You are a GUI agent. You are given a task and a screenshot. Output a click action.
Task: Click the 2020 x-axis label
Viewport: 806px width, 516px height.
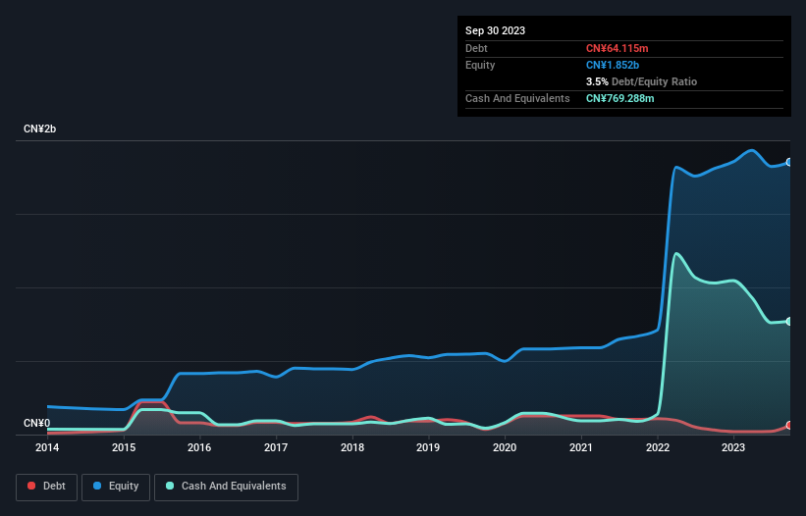click(505, 447)
